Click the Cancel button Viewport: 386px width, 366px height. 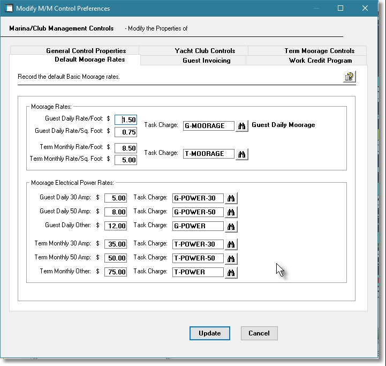coord(259,333)
